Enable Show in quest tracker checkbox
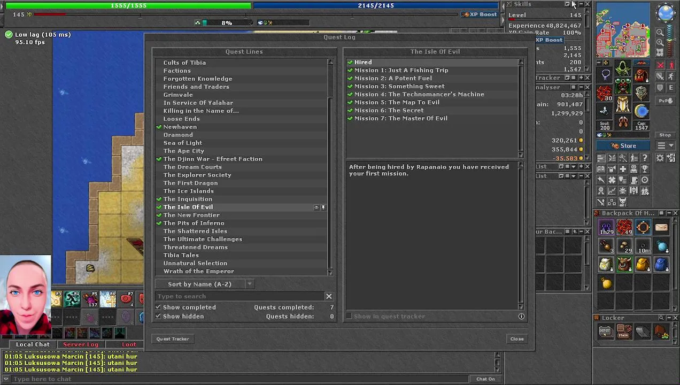The width and height of the screenshot is (680, 385). [349, 317]
